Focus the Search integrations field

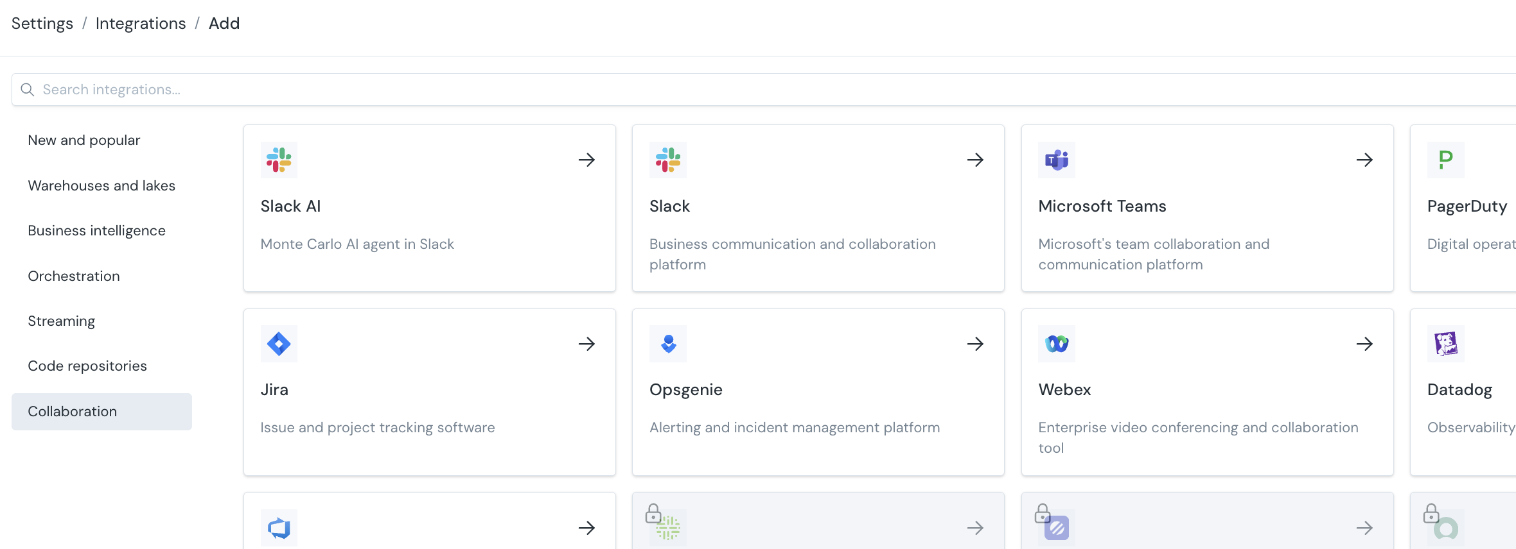[x=764, y=90]
